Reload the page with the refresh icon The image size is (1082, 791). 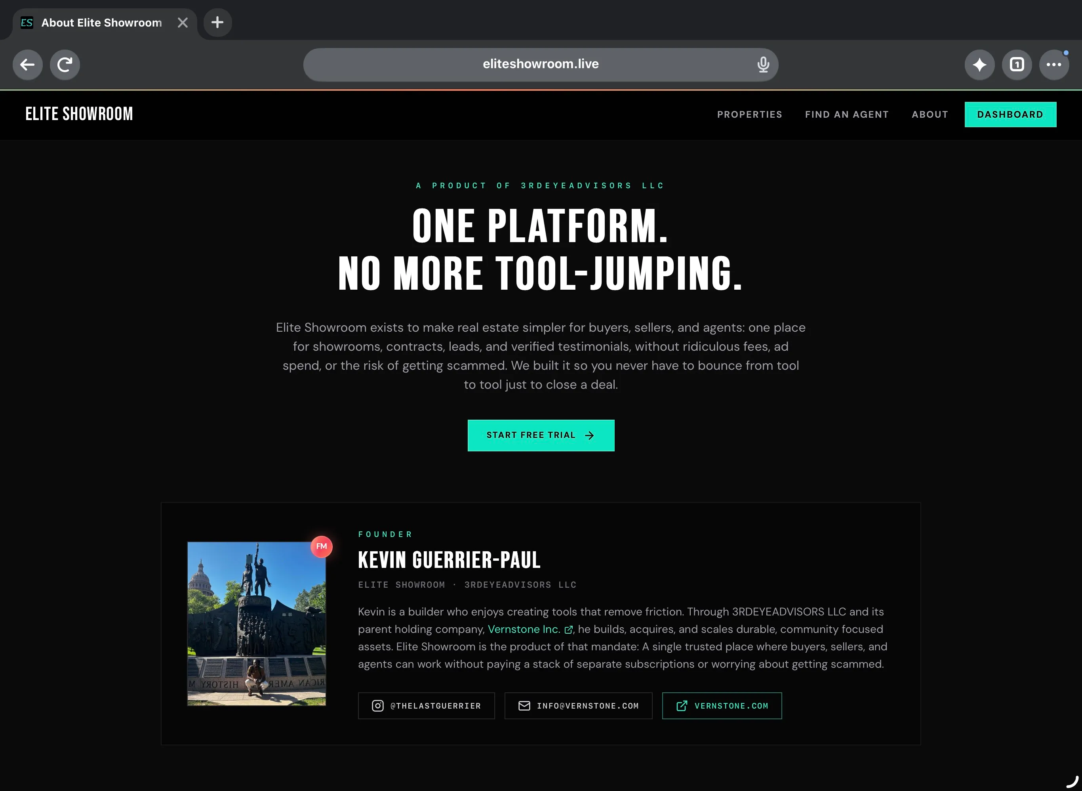pyautogui.click(x=65, y=65)
